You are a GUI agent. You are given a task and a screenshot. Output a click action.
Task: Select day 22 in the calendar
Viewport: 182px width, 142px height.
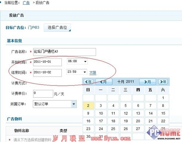(x=163, y=121)
